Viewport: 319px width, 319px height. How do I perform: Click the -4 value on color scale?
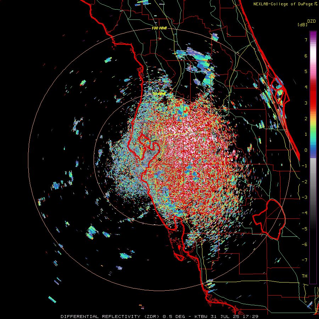point(304,213)
